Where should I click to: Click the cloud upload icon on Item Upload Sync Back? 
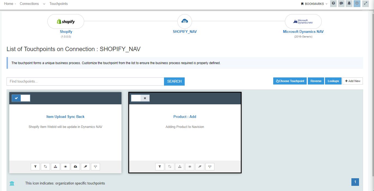tap(75, 167)
